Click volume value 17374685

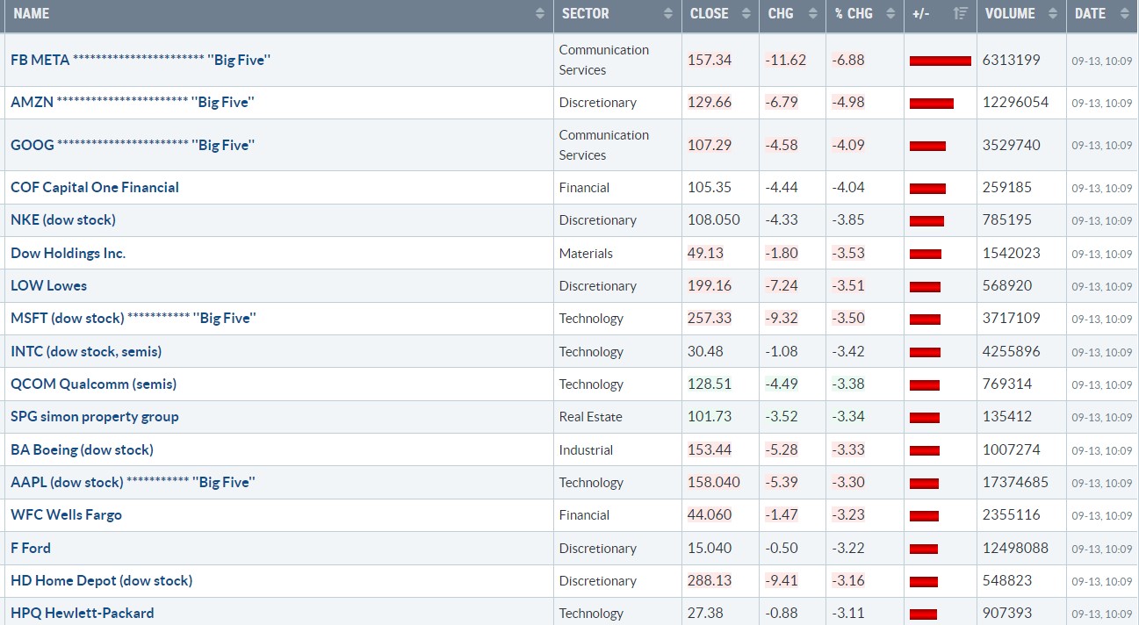(1016, 482)
